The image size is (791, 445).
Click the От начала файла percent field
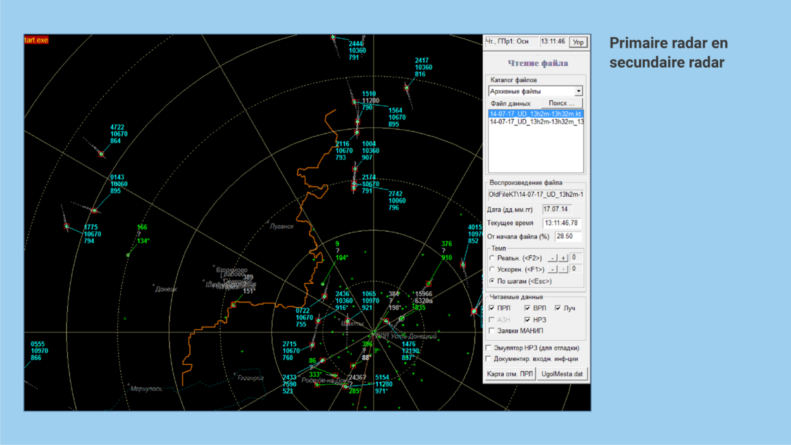click(568, 237)
